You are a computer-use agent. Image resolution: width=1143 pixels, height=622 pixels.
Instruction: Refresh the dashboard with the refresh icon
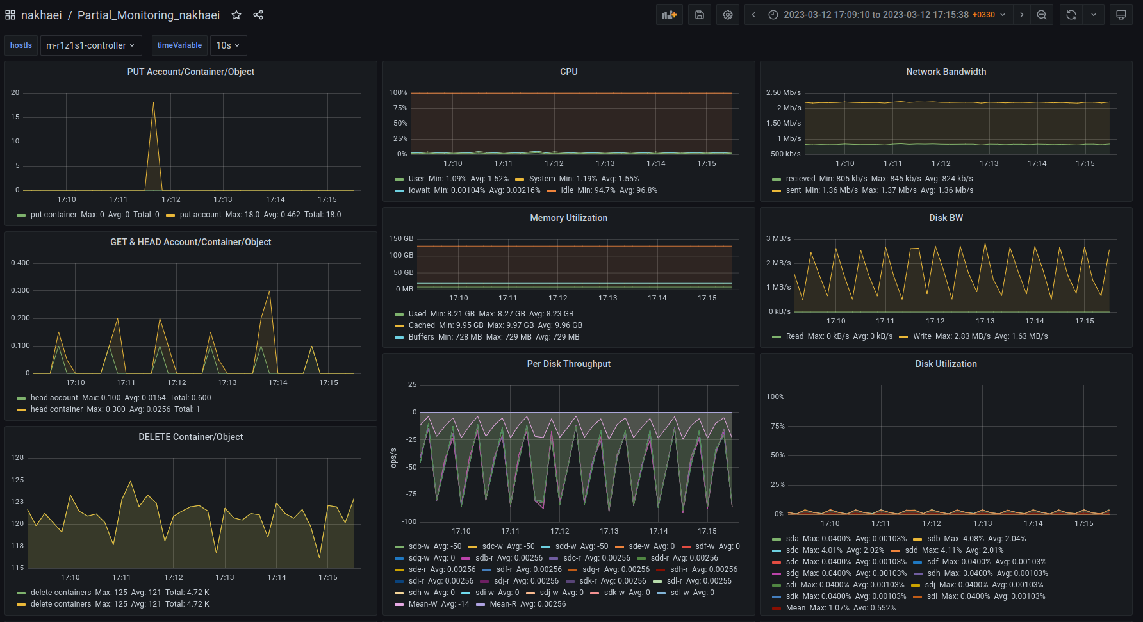(1071, 15)
